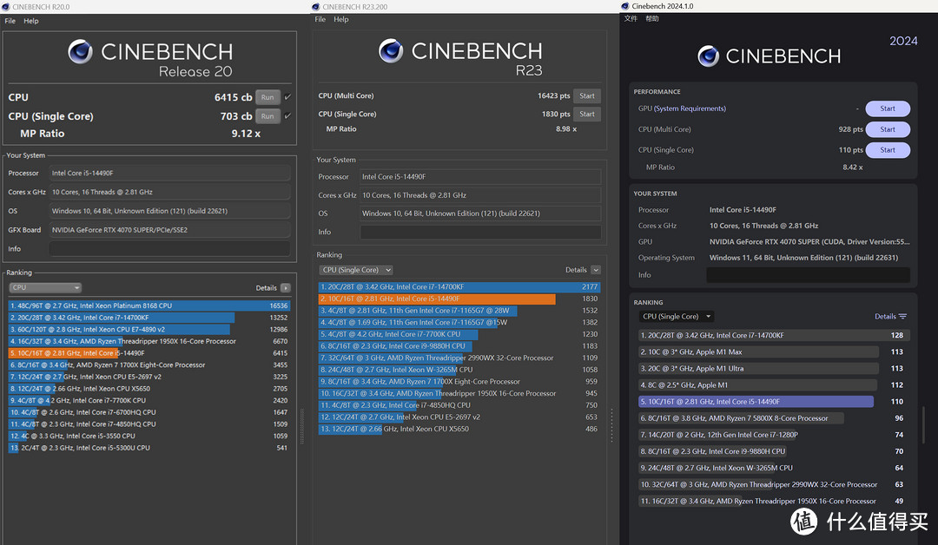This screenshot has width=938, height=545.
Task: Open the 帮助 menu in Cinebench 2024
Action: [x=652, y=18]
